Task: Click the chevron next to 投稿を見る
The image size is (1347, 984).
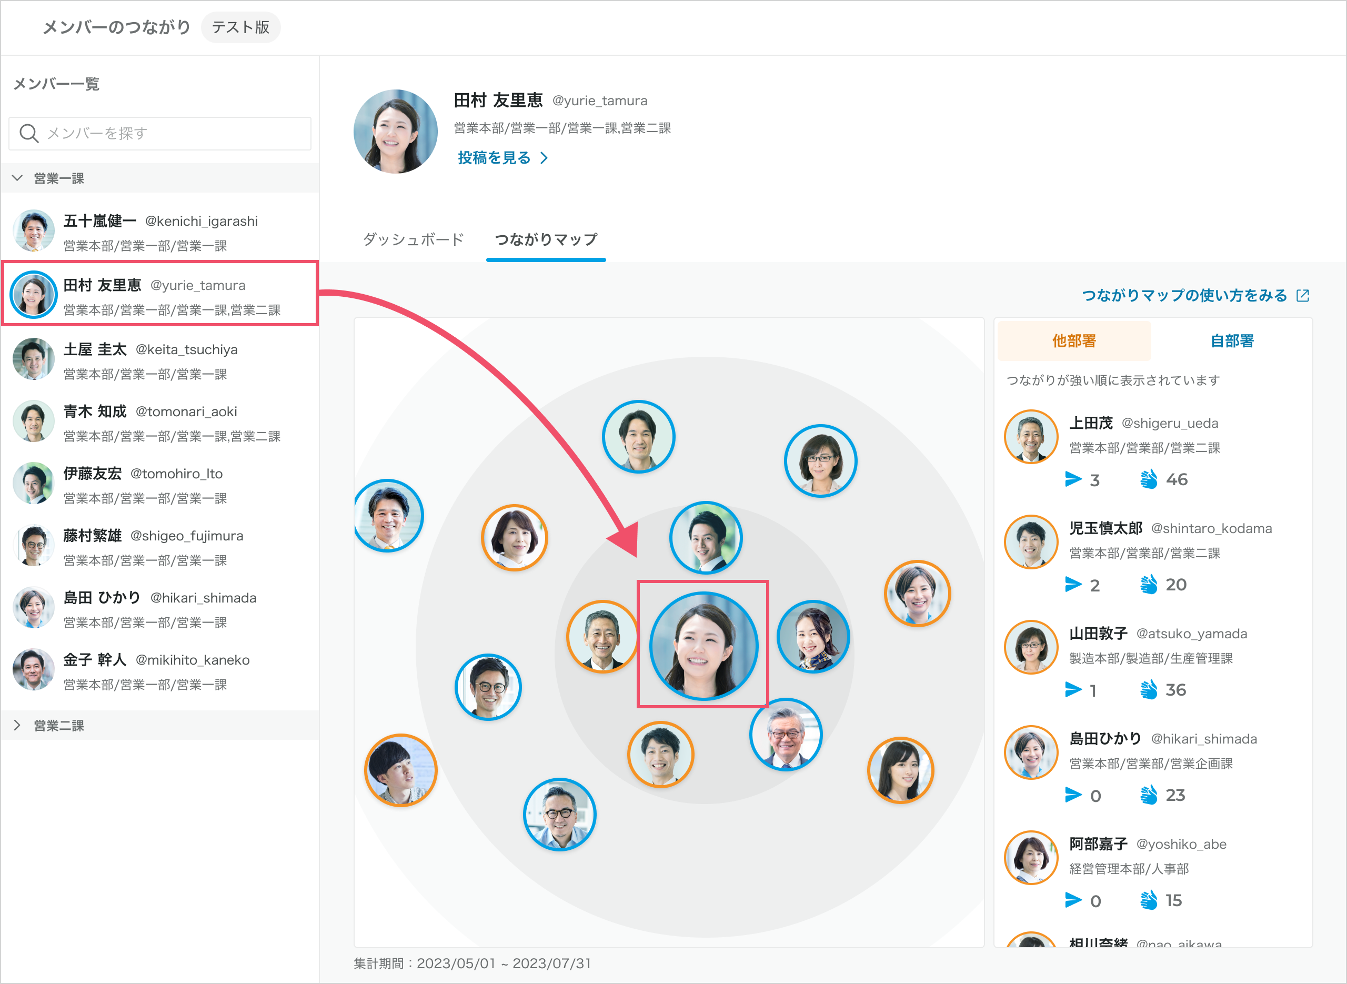Action: (544, 158)
